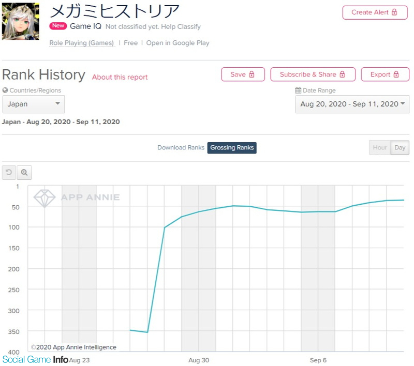Click the Social Game Info logo
414x366 pixels.
pyautogui.click(x=35, y=359)
